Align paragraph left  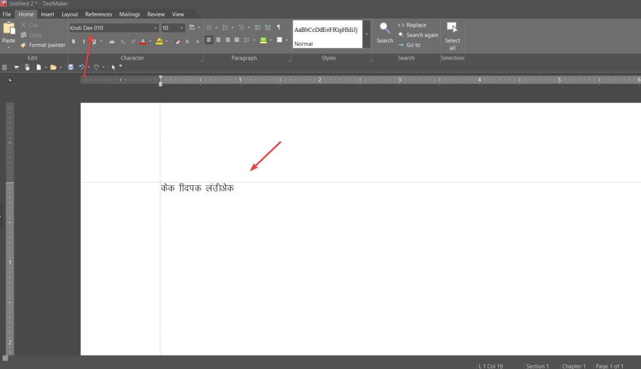coord(209,40)
